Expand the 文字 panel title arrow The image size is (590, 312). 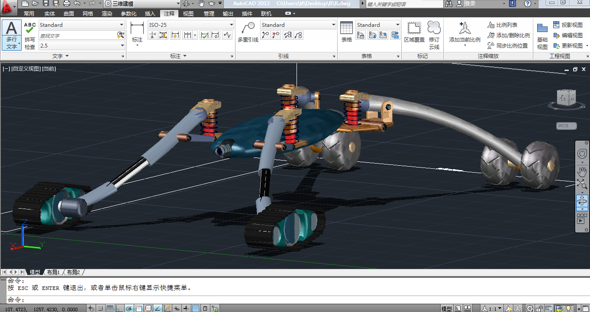(67, 56)
